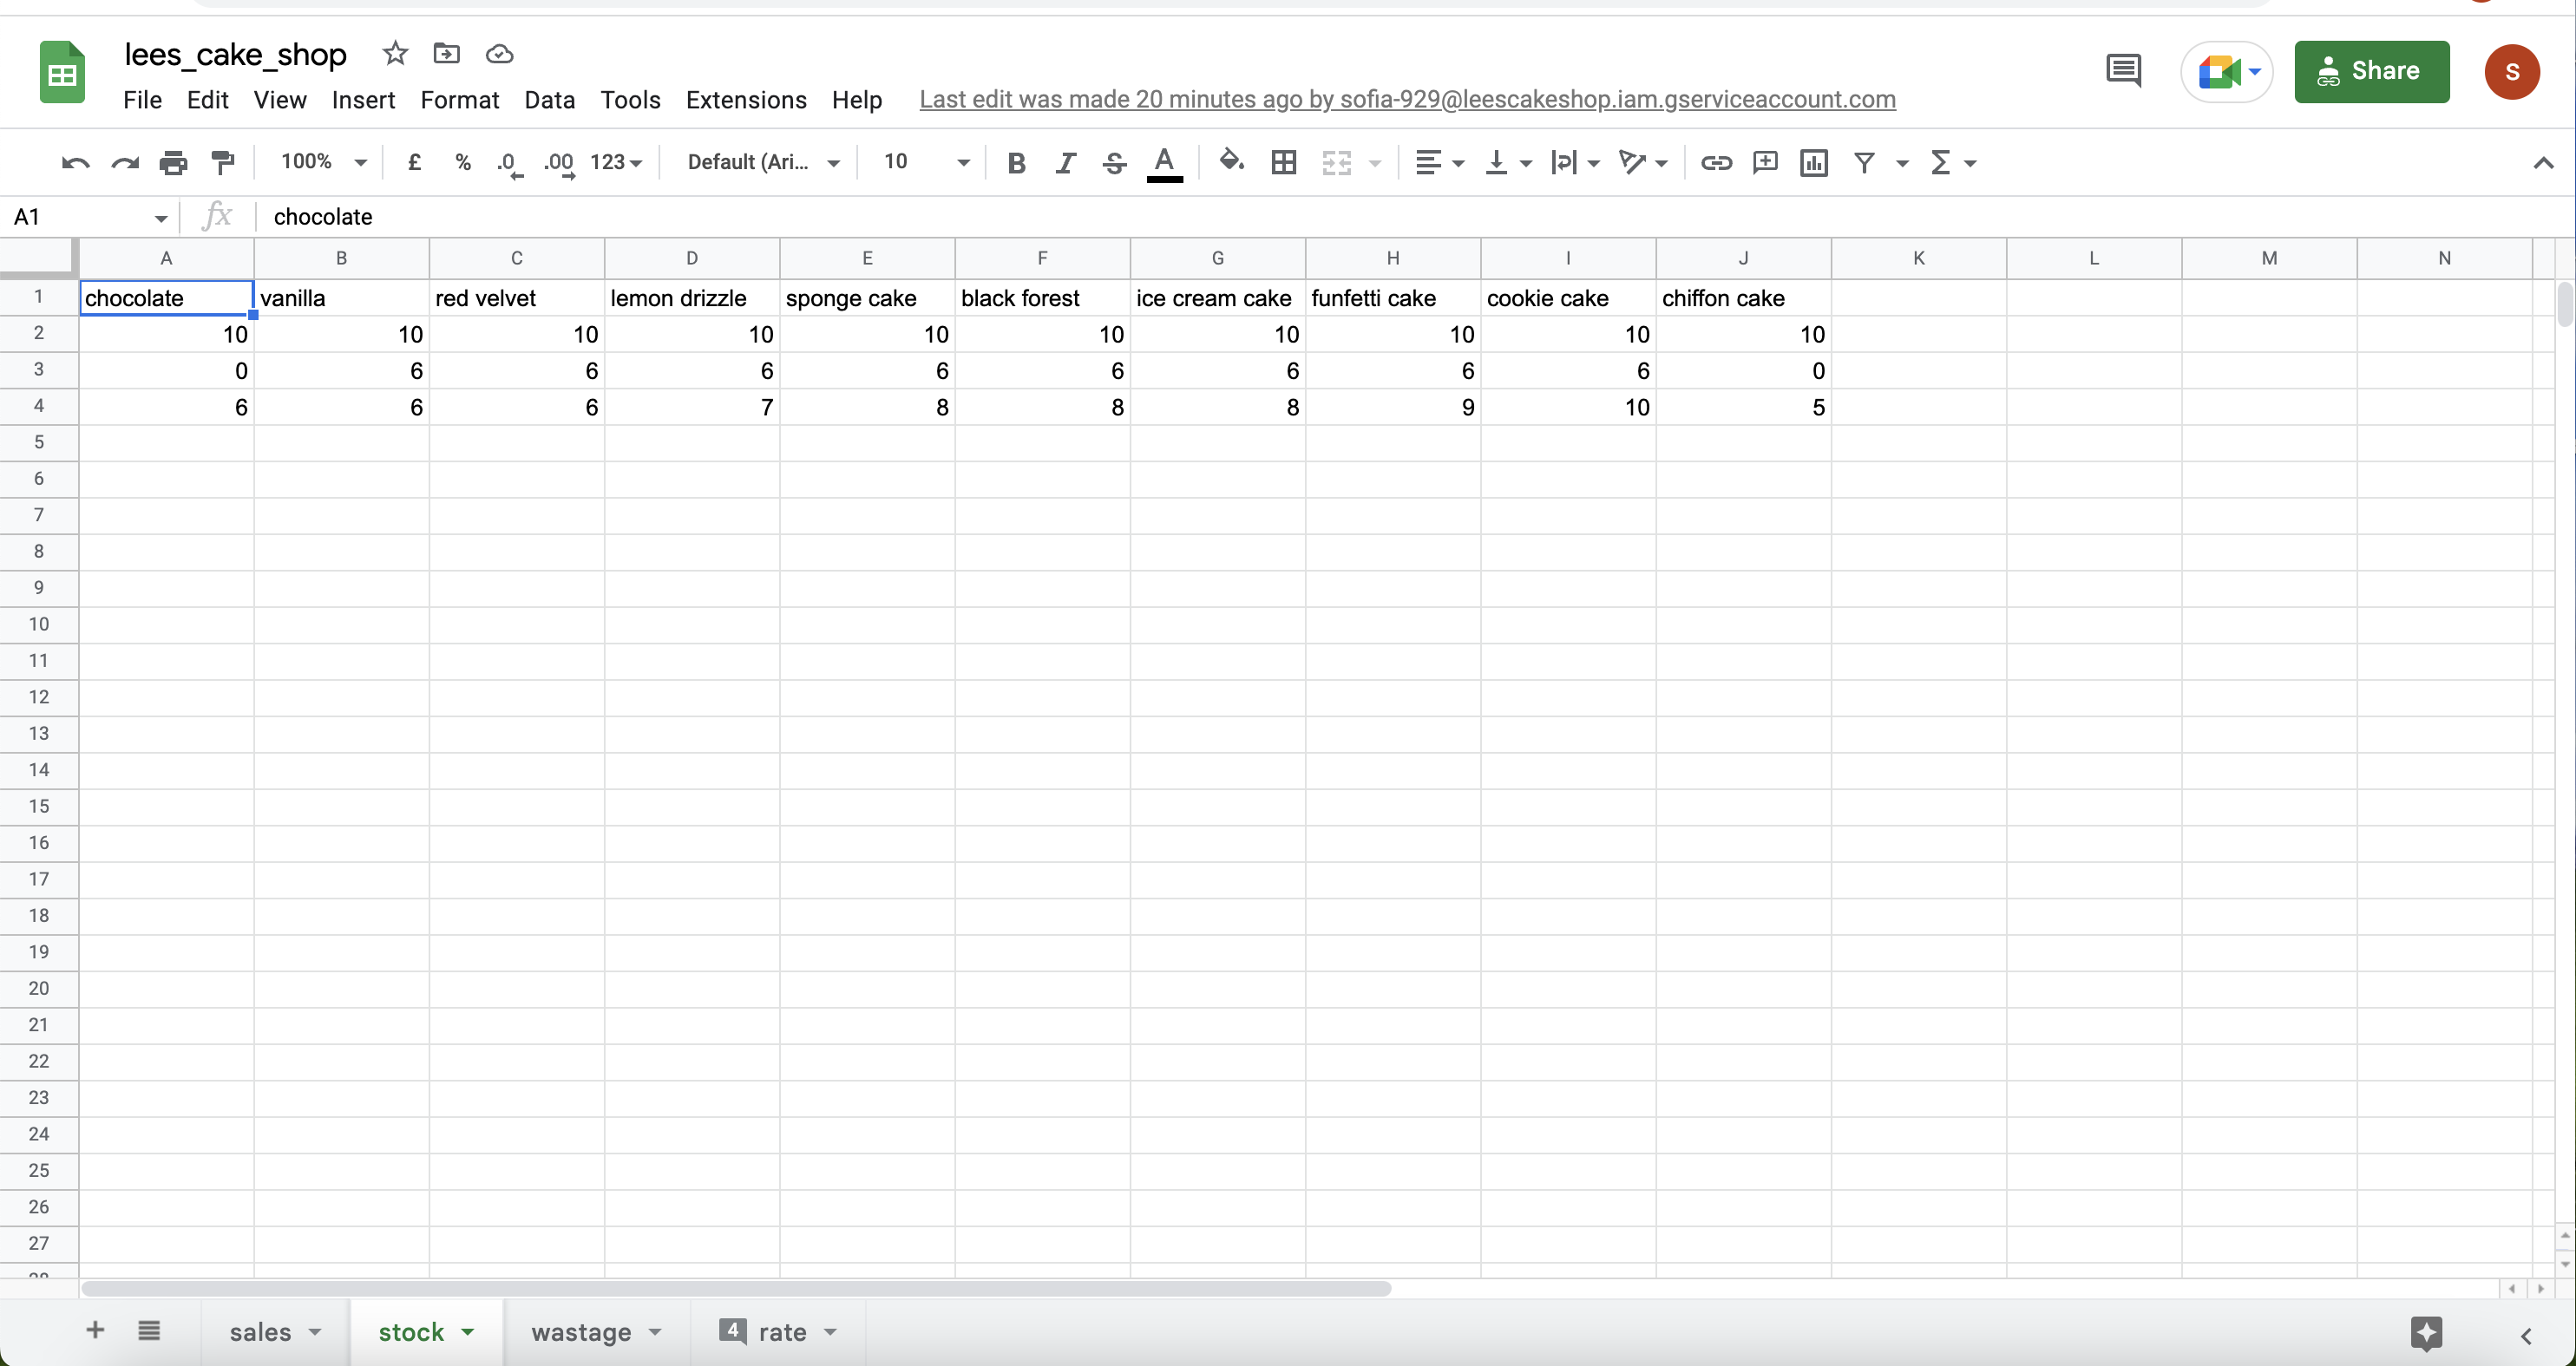Click the Explore star icon
The height and width of the screenshot is (1366, 2576).
click(x=2426, y=1332)
